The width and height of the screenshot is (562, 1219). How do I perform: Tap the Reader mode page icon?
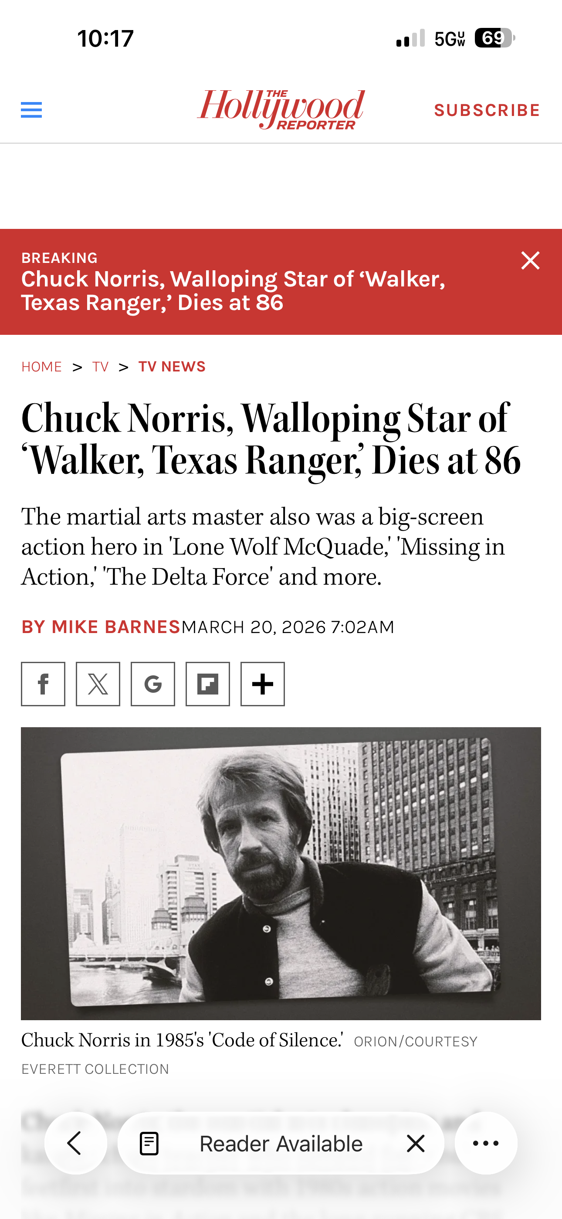(x=149, y=1143)
